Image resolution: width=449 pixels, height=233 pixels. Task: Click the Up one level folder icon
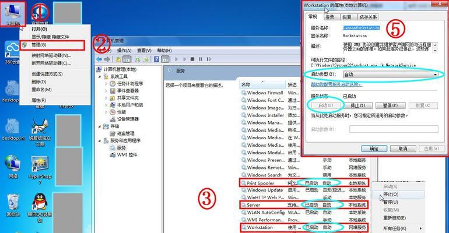coord(118,59)
